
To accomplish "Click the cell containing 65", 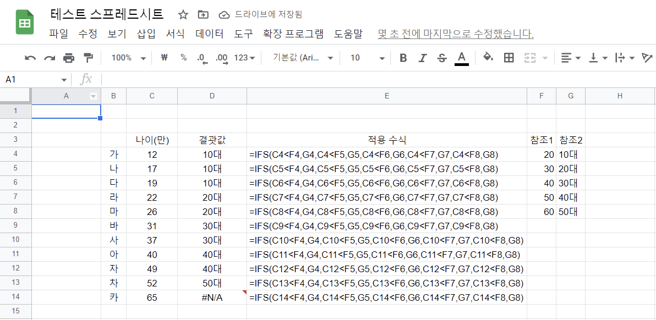I will click(152, 297).
